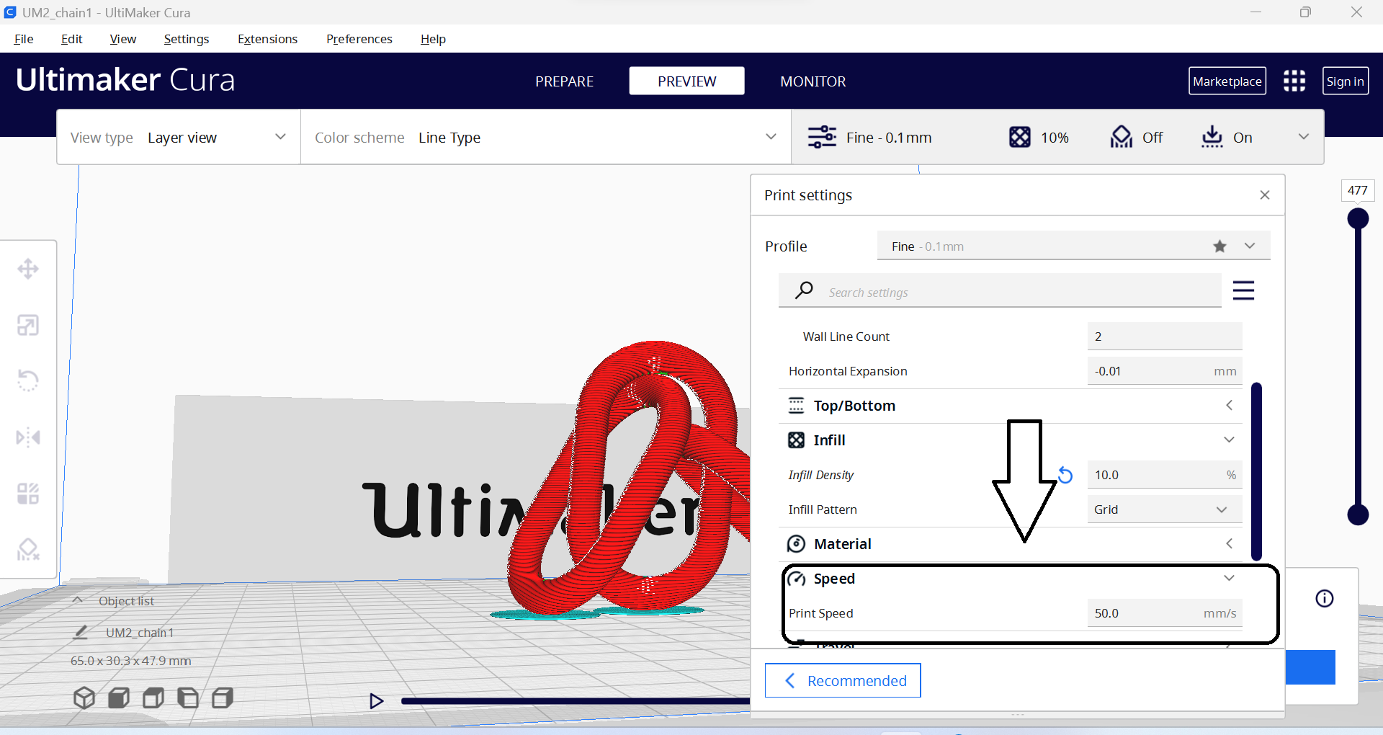Click the Sign in button
The width and height of the screenshot is (1383, 735).
pos(1345,81)
